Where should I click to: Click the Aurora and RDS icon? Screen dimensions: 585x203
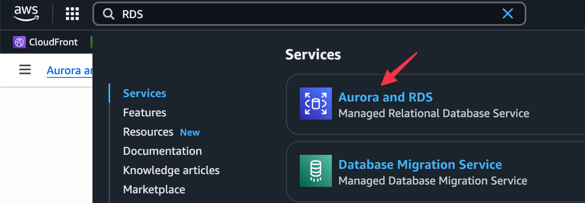coord(316,104)
